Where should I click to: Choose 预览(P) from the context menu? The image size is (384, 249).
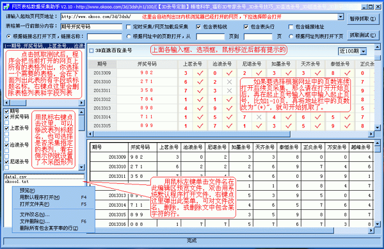click(27, 190)
